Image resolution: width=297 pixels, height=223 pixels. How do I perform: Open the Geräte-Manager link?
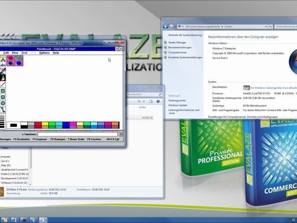coord(178,42)
